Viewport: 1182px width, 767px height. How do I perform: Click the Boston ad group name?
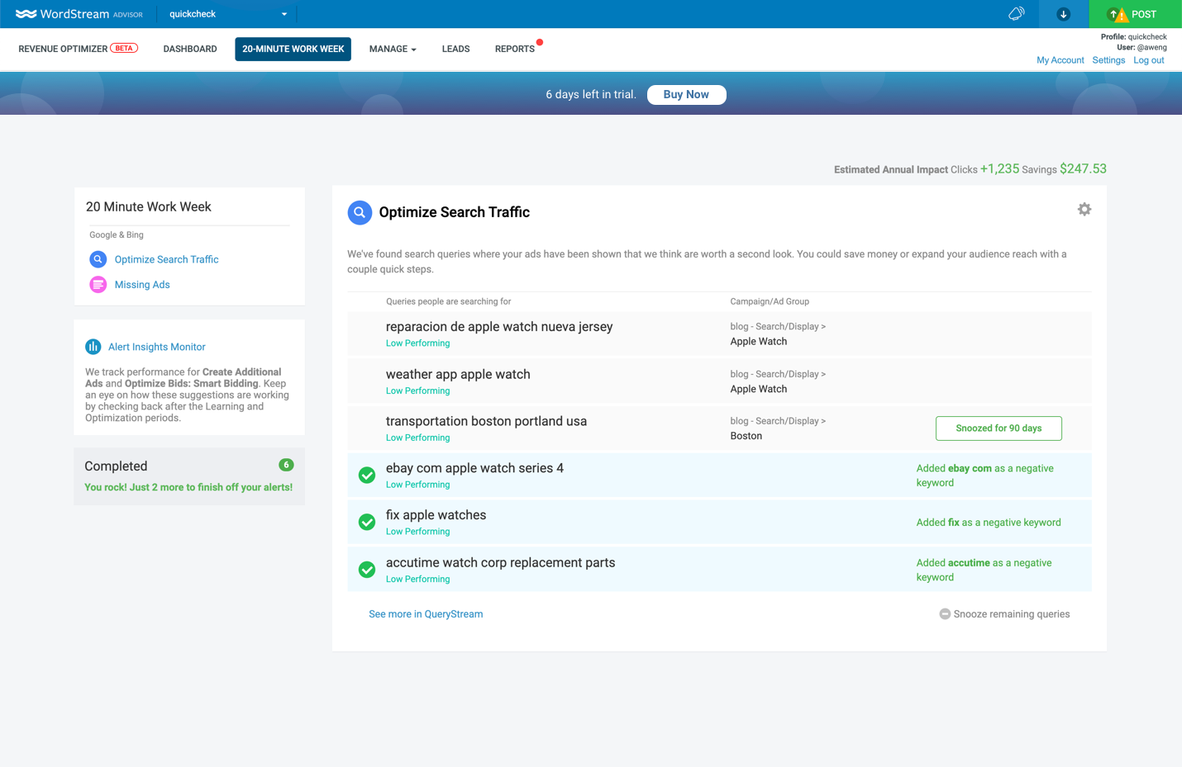click(746, 436)
